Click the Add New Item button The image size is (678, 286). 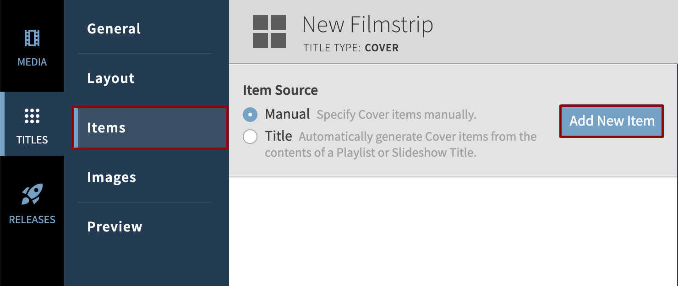pyautogui.click(x=611, y=121)
